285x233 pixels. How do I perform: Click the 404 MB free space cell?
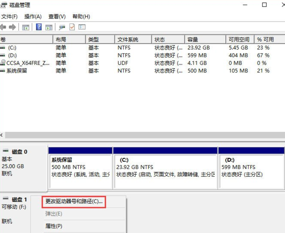pos(238,55)
